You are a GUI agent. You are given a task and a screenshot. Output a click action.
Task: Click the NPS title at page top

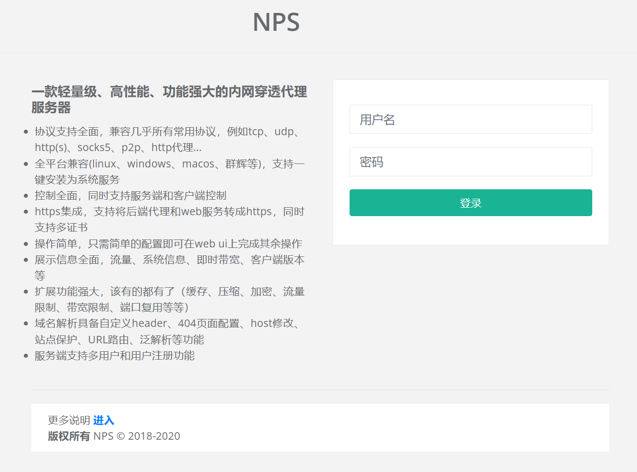point(276,22)
